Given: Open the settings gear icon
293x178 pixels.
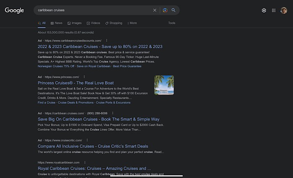Looking at the screenshot, I should 264,10.
